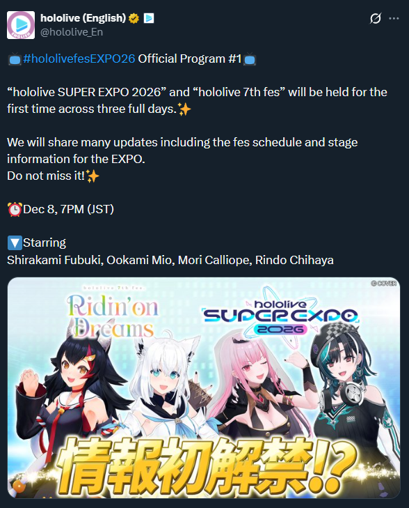Open the three-dot more options menu

point(394,19)
